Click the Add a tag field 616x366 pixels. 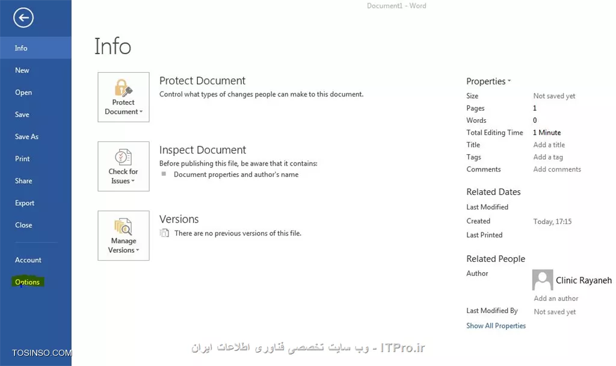547,157
